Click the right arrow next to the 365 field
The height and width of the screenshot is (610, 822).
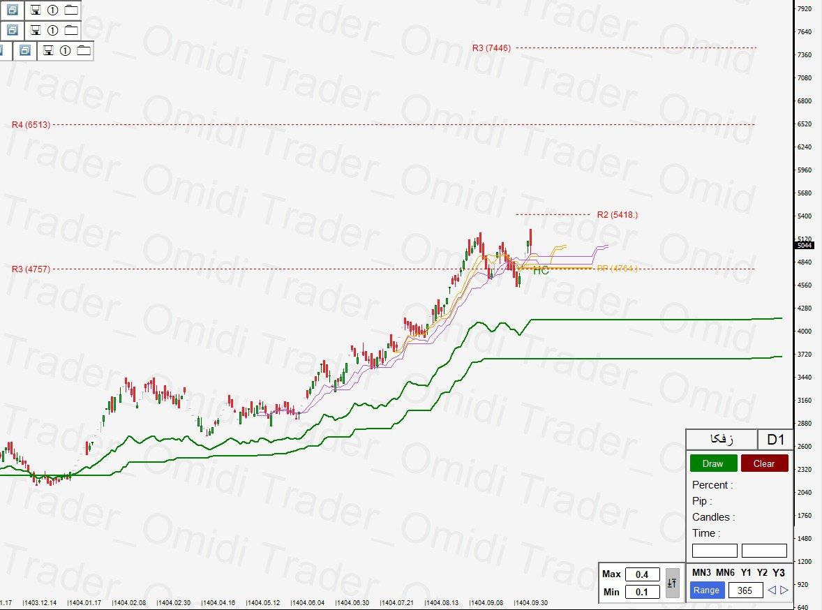[x=784, y=590]
